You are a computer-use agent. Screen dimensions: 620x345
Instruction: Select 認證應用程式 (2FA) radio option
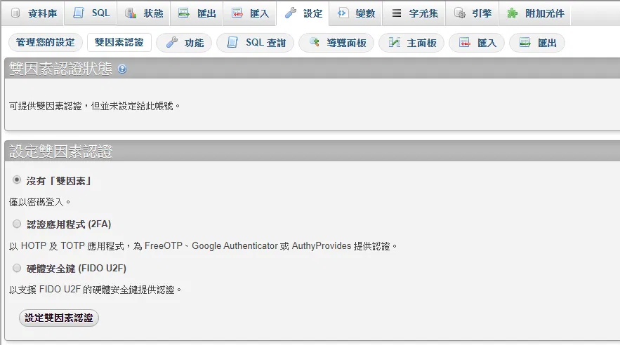click(x=17, y=224)
